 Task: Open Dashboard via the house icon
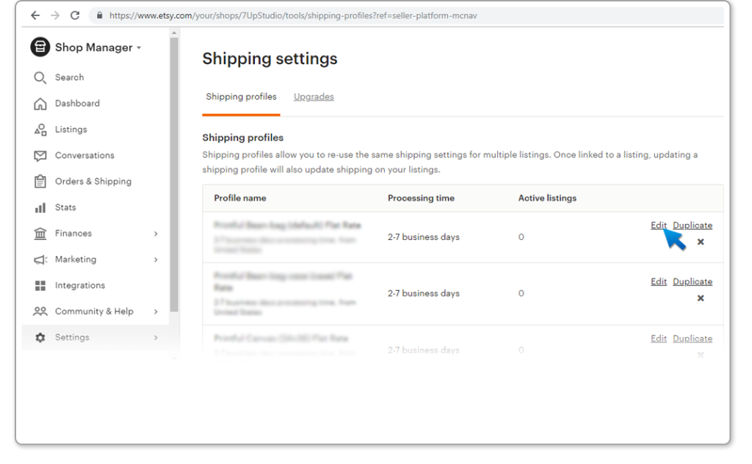point(40,104)
